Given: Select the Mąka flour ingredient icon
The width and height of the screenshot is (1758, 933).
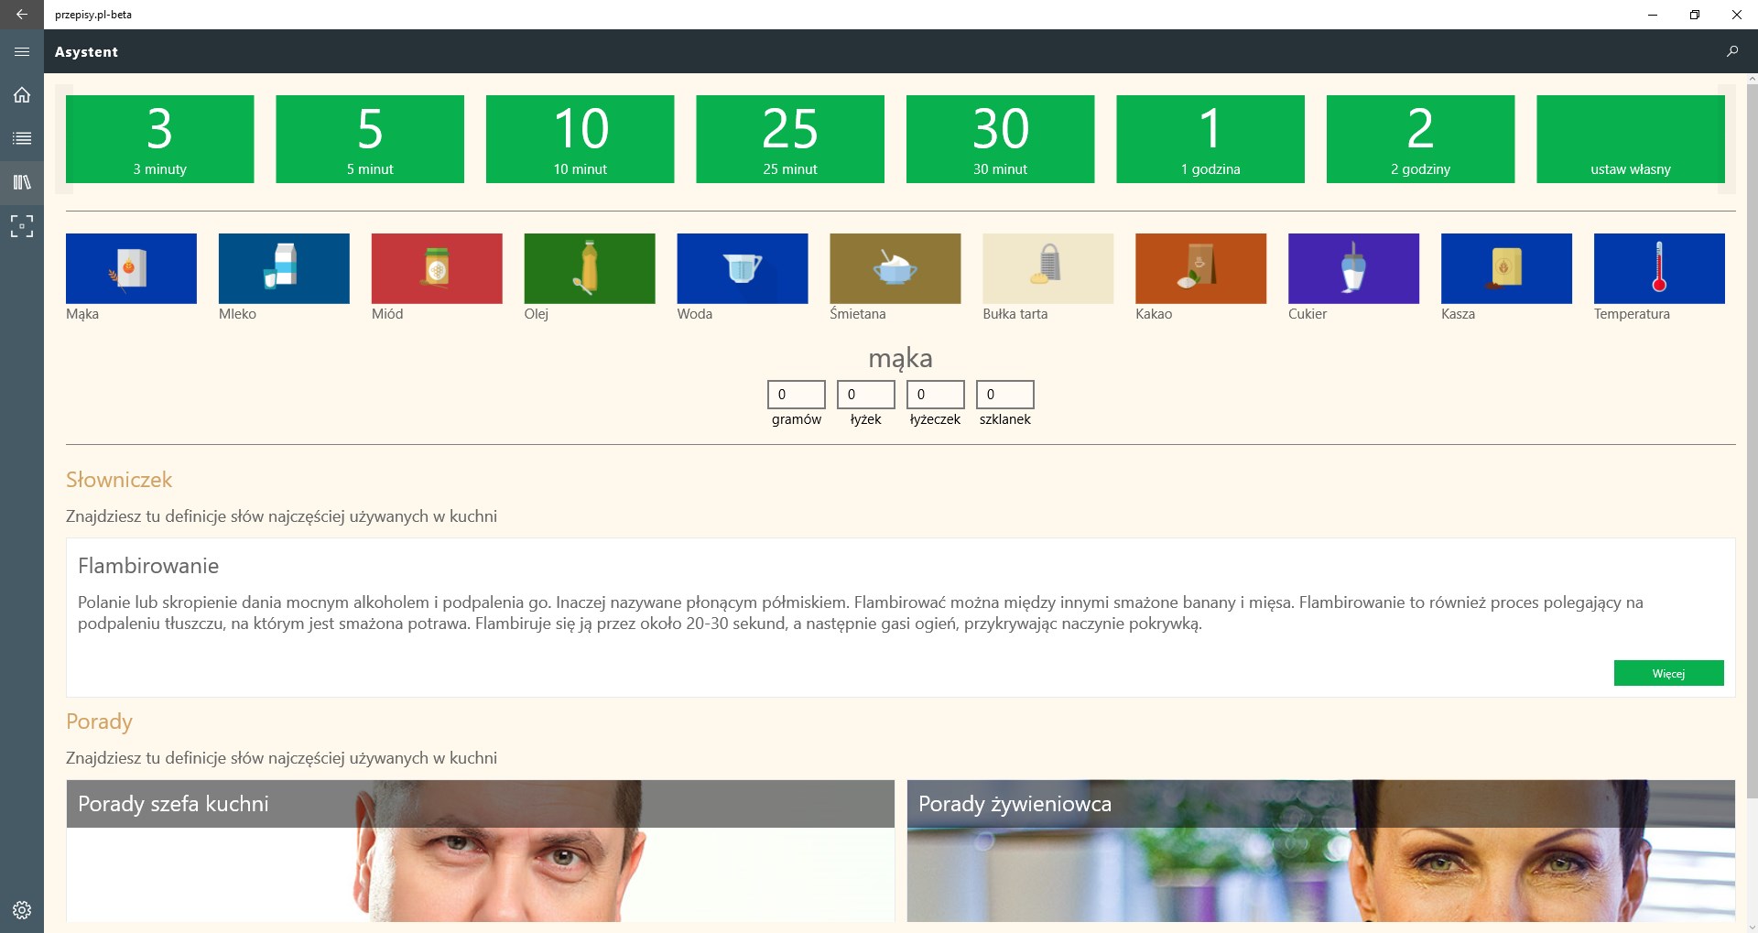Looking at the screenshot, I should (131, 268).
